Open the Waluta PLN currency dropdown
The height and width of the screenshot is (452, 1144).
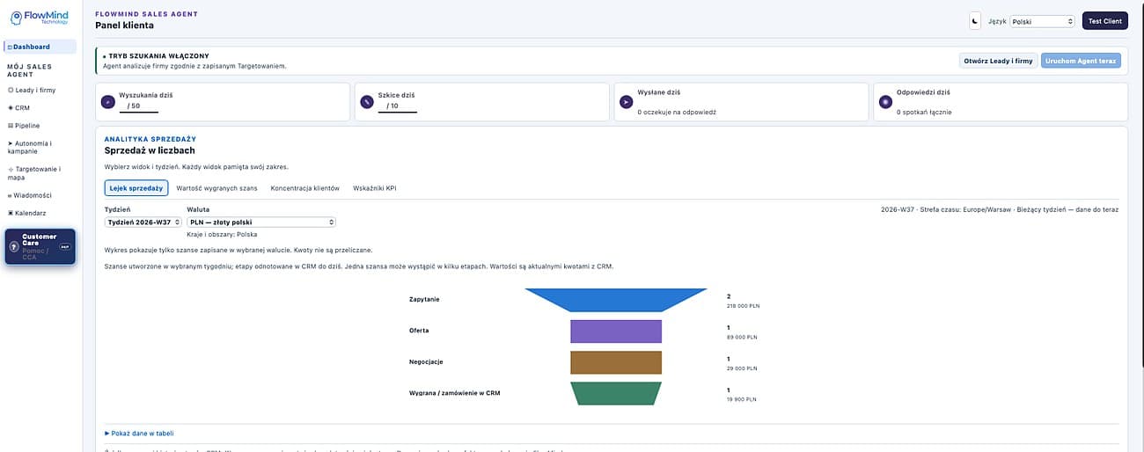261,222
